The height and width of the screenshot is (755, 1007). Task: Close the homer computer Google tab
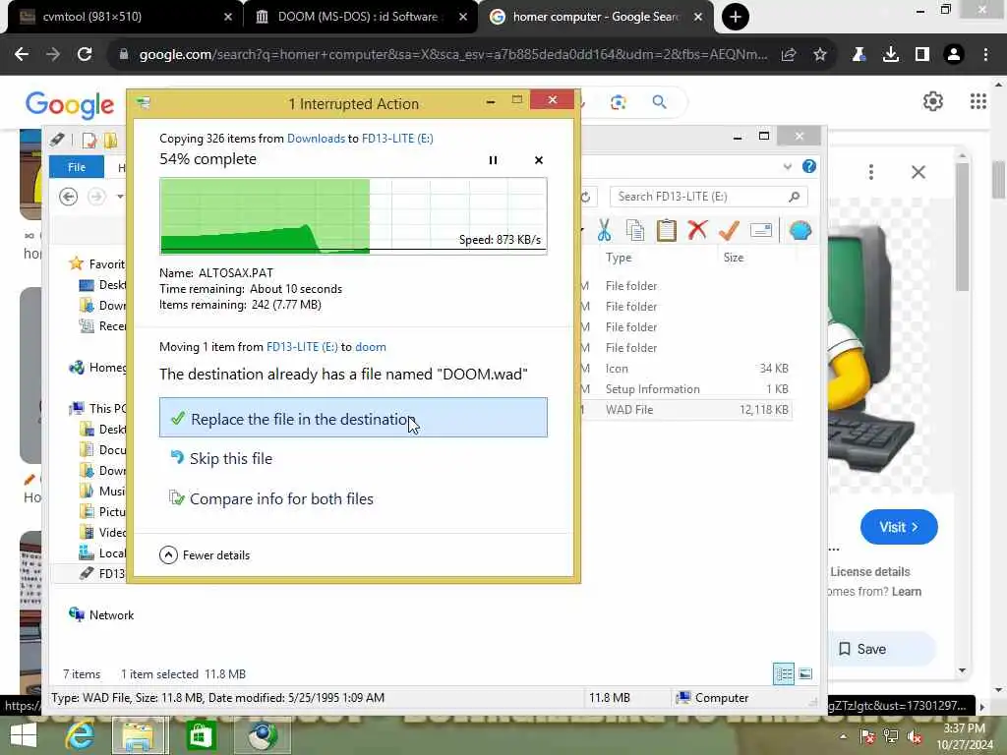tap(698, 17)
